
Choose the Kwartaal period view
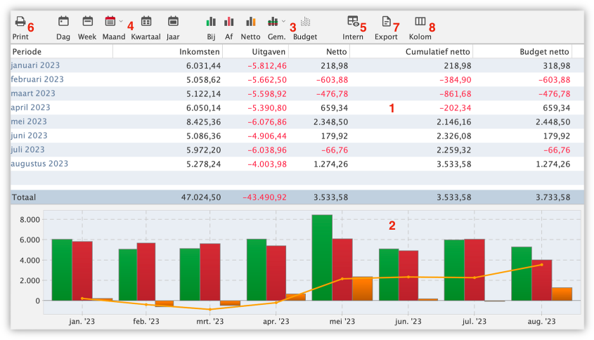tap(146, 22)
